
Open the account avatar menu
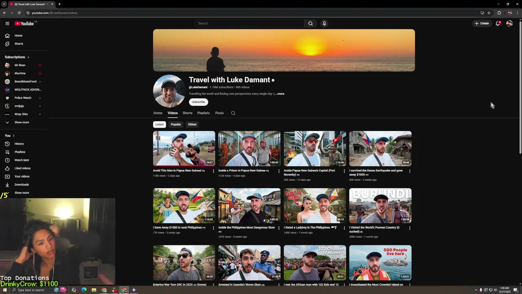click(509, 23)
